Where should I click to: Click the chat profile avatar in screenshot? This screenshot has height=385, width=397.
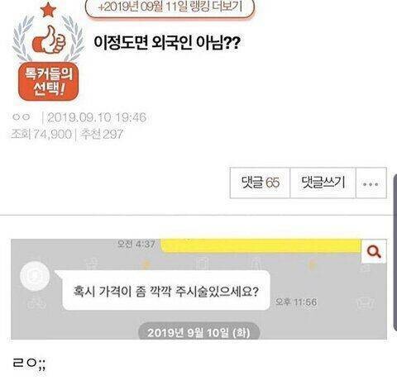[x=35, y=276]
